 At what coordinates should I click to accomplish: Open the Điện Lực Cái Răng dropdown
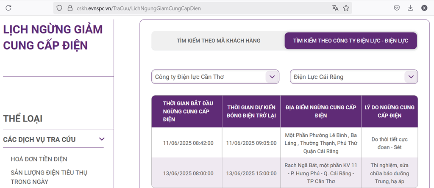(x=354, y=77)
